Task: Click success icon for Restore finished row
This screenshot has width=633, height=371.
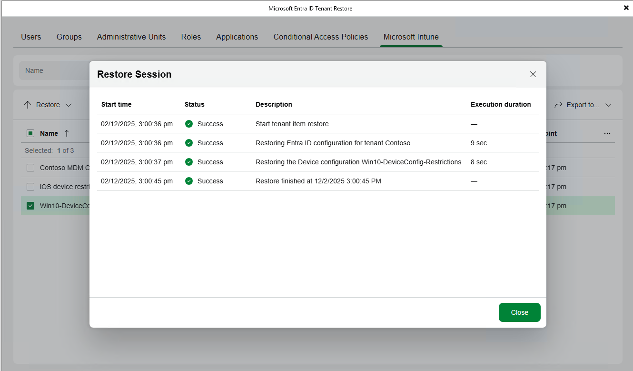Action: pos(189,181)
